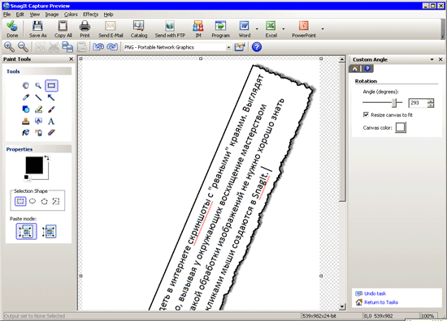Choose the Eraser tool in Paint Tools

click(51, 132)
